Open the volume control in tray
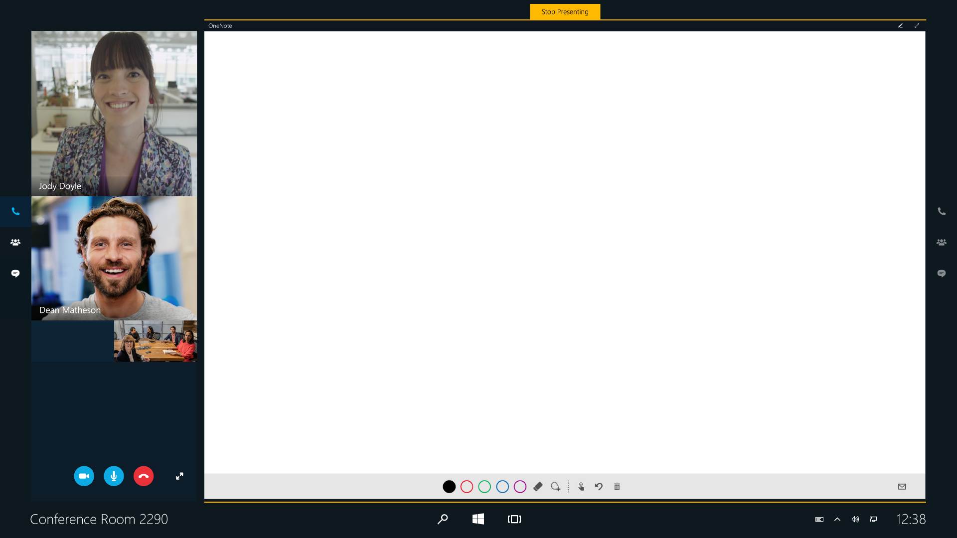This screenshot has width=957, height=538. 855,519
